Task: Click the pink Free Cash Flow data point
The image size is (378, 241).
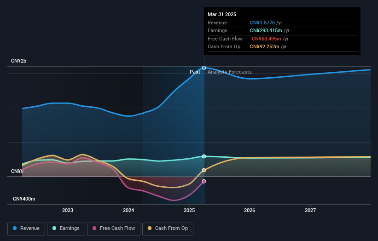Action: [x=204, y=181]
